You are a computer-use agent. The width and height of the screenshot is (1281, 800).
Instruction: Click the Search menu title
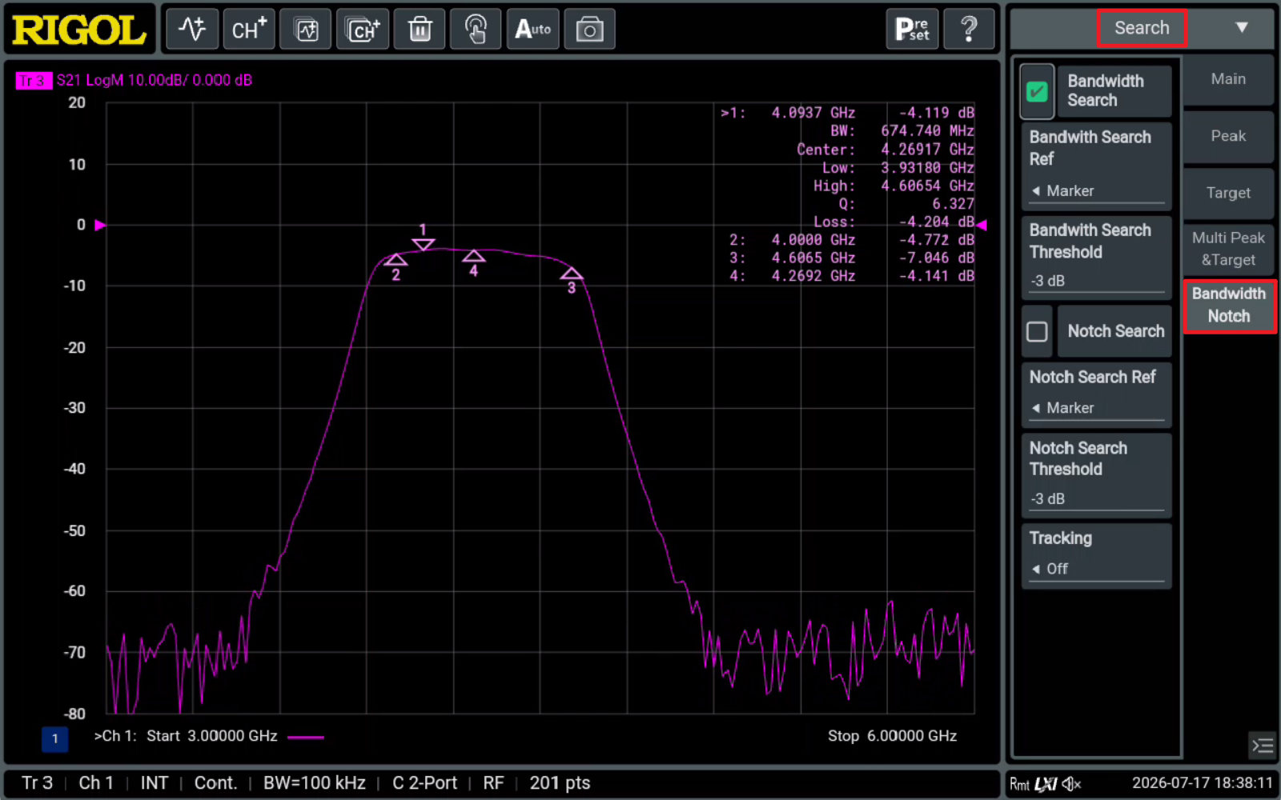pyautogui.click(x=1142, y=28)
